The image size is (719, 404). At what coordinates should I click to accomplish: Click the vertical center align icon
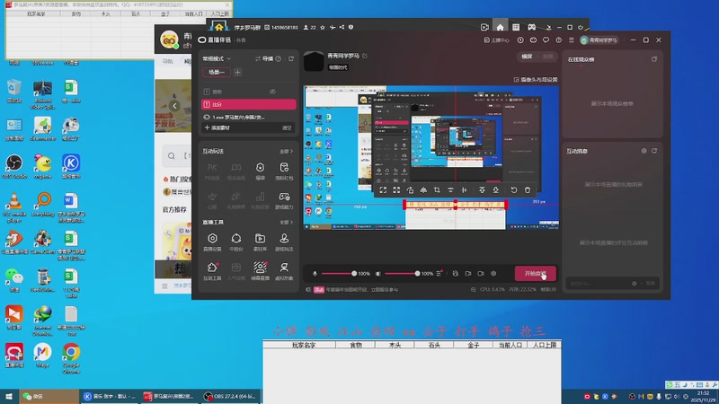(x=450, y=190)
